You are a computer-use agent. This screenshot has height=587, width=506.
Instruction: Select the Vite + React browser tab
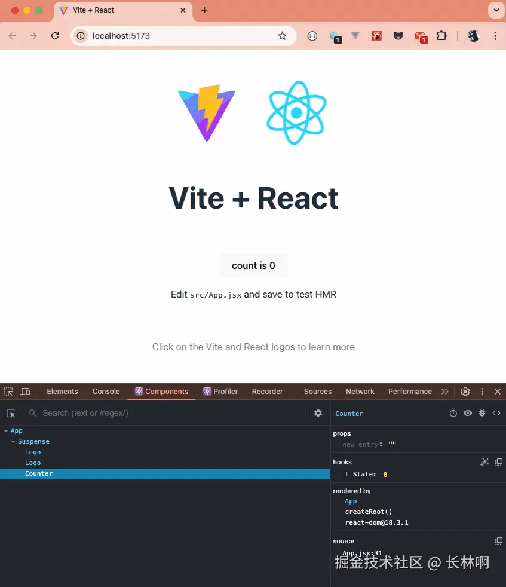click(124, 10)
